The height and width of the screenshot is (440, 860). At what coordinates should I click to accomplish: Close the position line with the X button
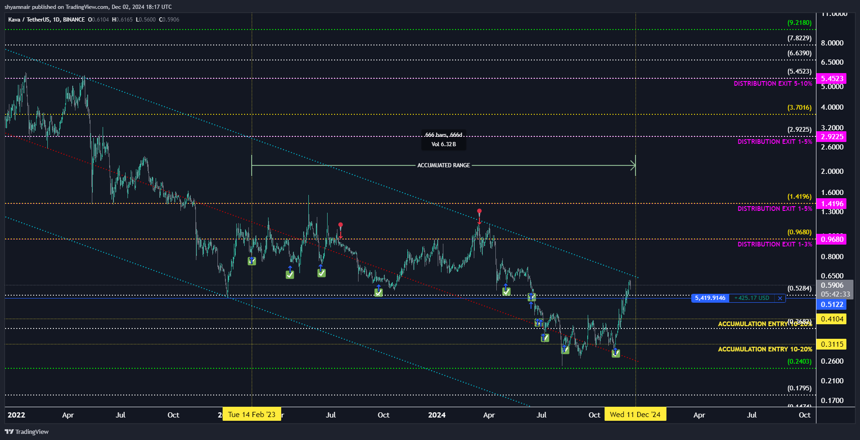pyautogui.click(x=780, y=298)
